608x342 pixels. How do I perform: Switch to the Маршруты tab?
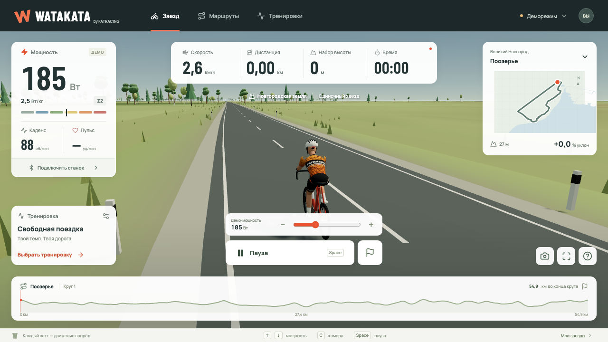point(218,16)
